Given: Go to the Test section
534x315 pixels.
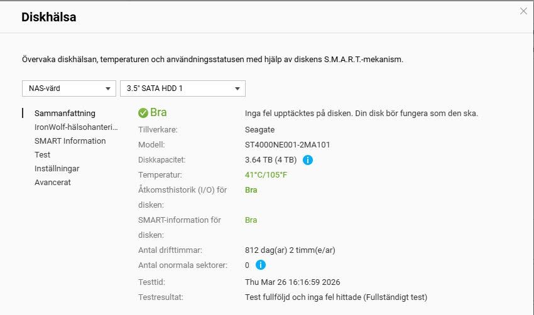Looking at the screenshot, I should [x=43, y=155].
